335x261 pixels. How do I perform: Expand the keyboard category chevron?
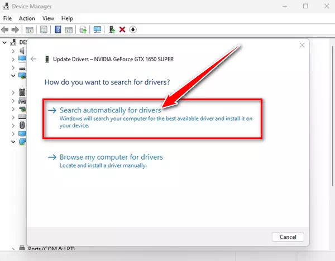(x=13, y=117)
